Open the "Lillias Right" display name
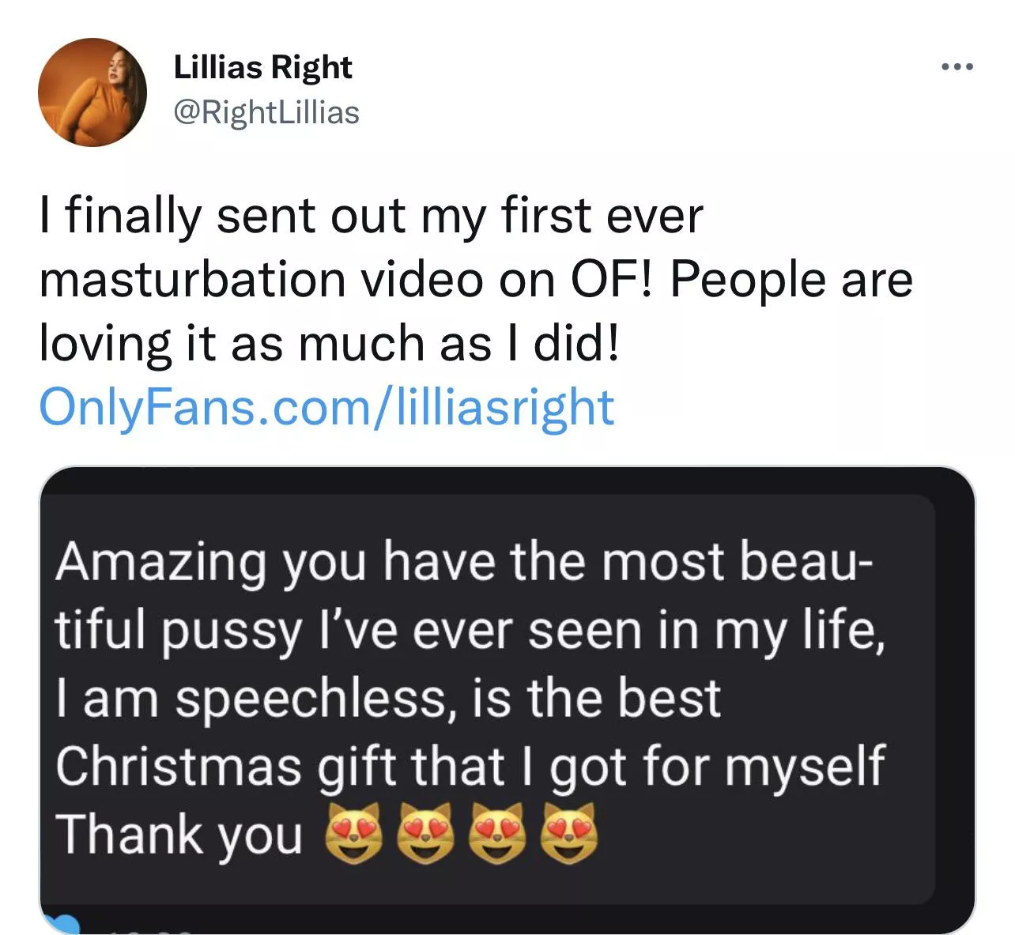This screenshot has height=935, width=1015. (262, 68)
